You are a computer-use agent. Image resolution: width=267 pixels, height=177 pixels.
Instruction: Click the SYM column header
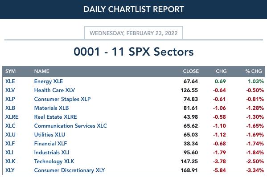10,71
